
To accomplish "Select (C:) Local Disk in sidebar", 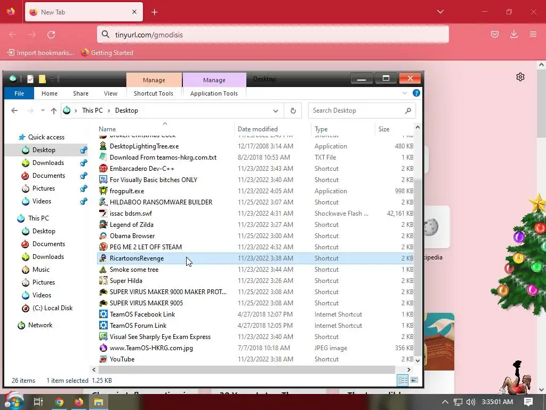I will (x=52, y=308).
